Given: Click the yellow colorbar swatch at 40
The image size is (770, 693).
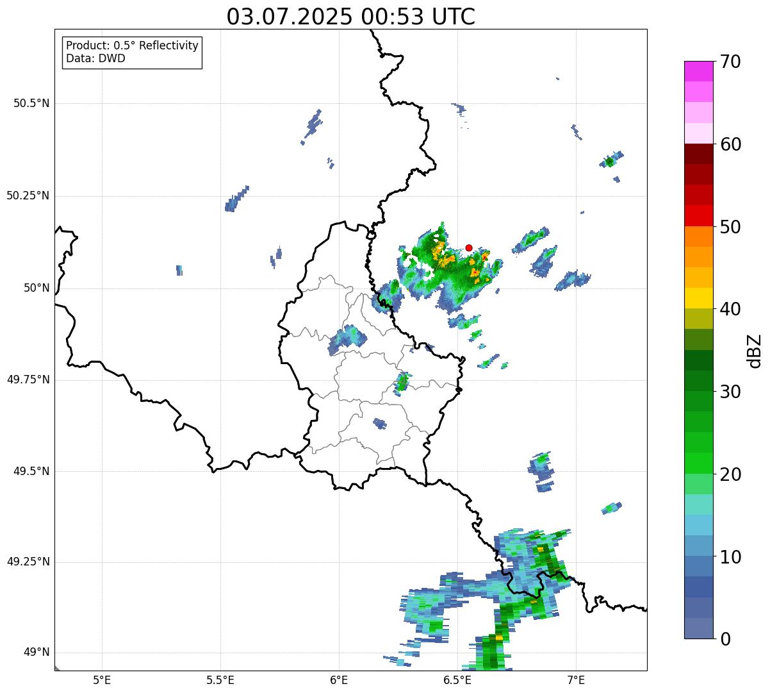Looking at the screenshot, I should 698,298.
